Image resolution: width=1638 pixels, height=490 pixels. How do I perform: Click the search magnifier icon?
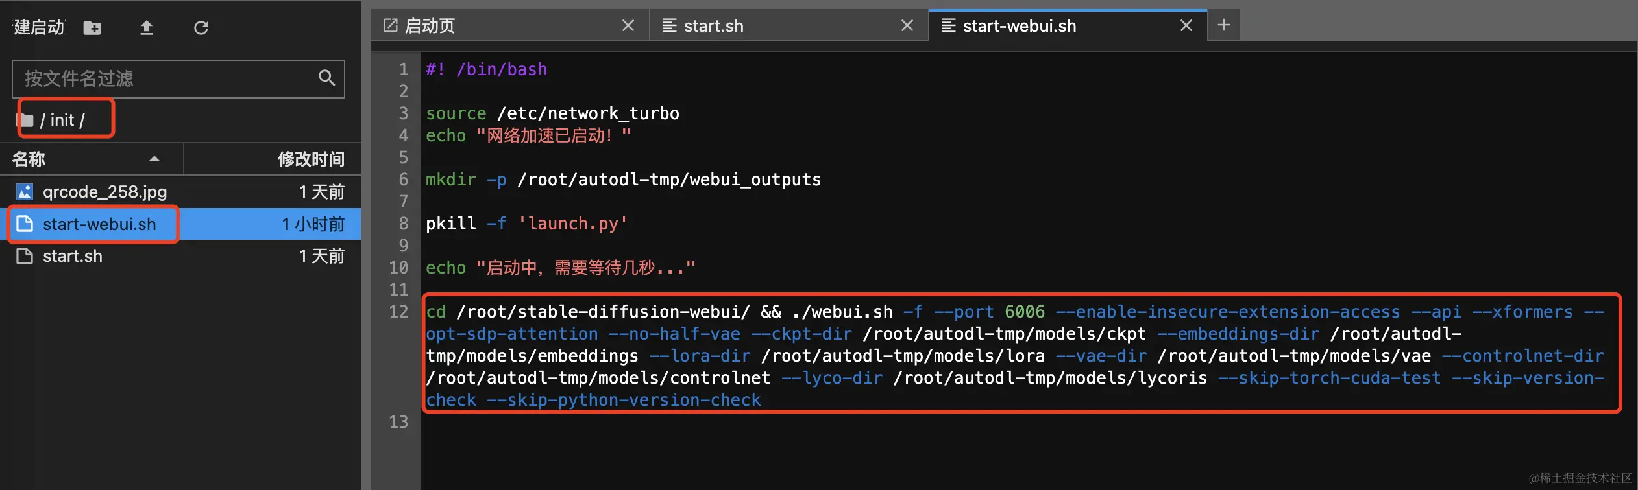[x=326, y=78]
